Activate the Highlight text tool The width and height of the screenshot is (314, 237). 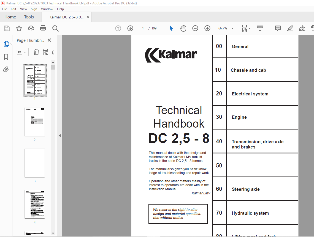290,28
